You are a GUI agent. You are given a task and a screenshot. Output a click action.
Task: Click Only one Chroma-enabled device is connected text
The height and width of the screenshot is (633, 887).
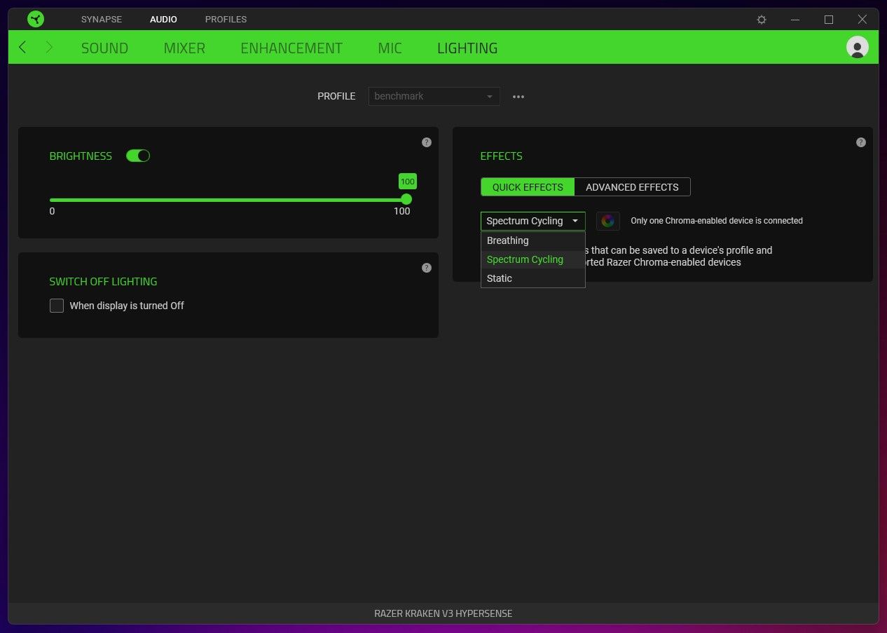[717, 221]
